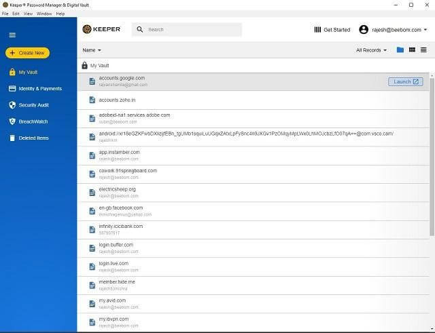This screenshot has height=333, width=435.
Task: Click the app.instamber.com record icon
Action: (x=92, y=155)
